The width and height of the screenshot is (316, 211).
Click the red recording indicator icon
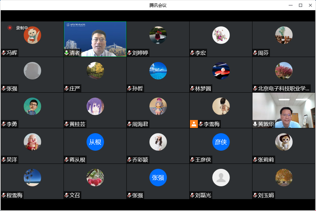point(10,28)
